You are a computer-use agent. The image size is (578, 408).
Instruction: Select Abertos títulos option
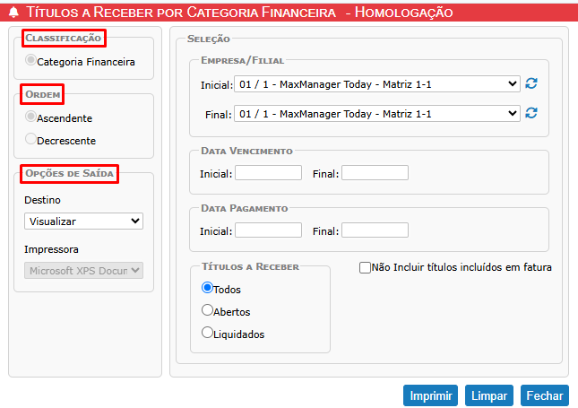(208, 311)
